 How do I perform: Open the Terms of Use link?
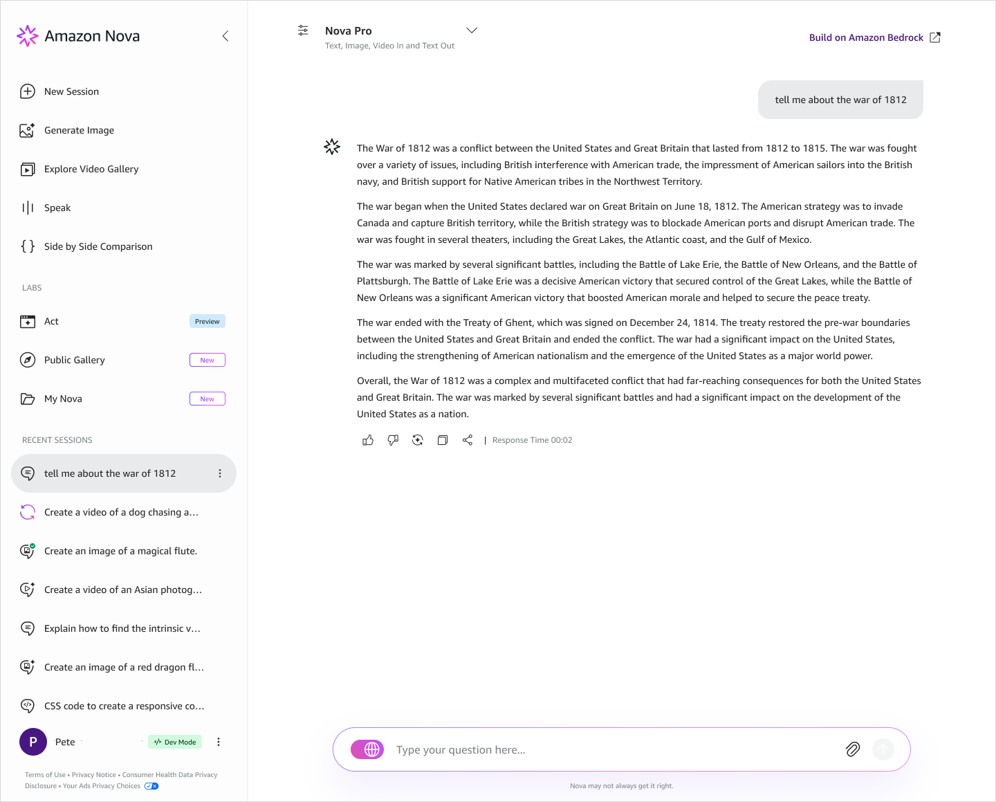(x=45, y=775)
